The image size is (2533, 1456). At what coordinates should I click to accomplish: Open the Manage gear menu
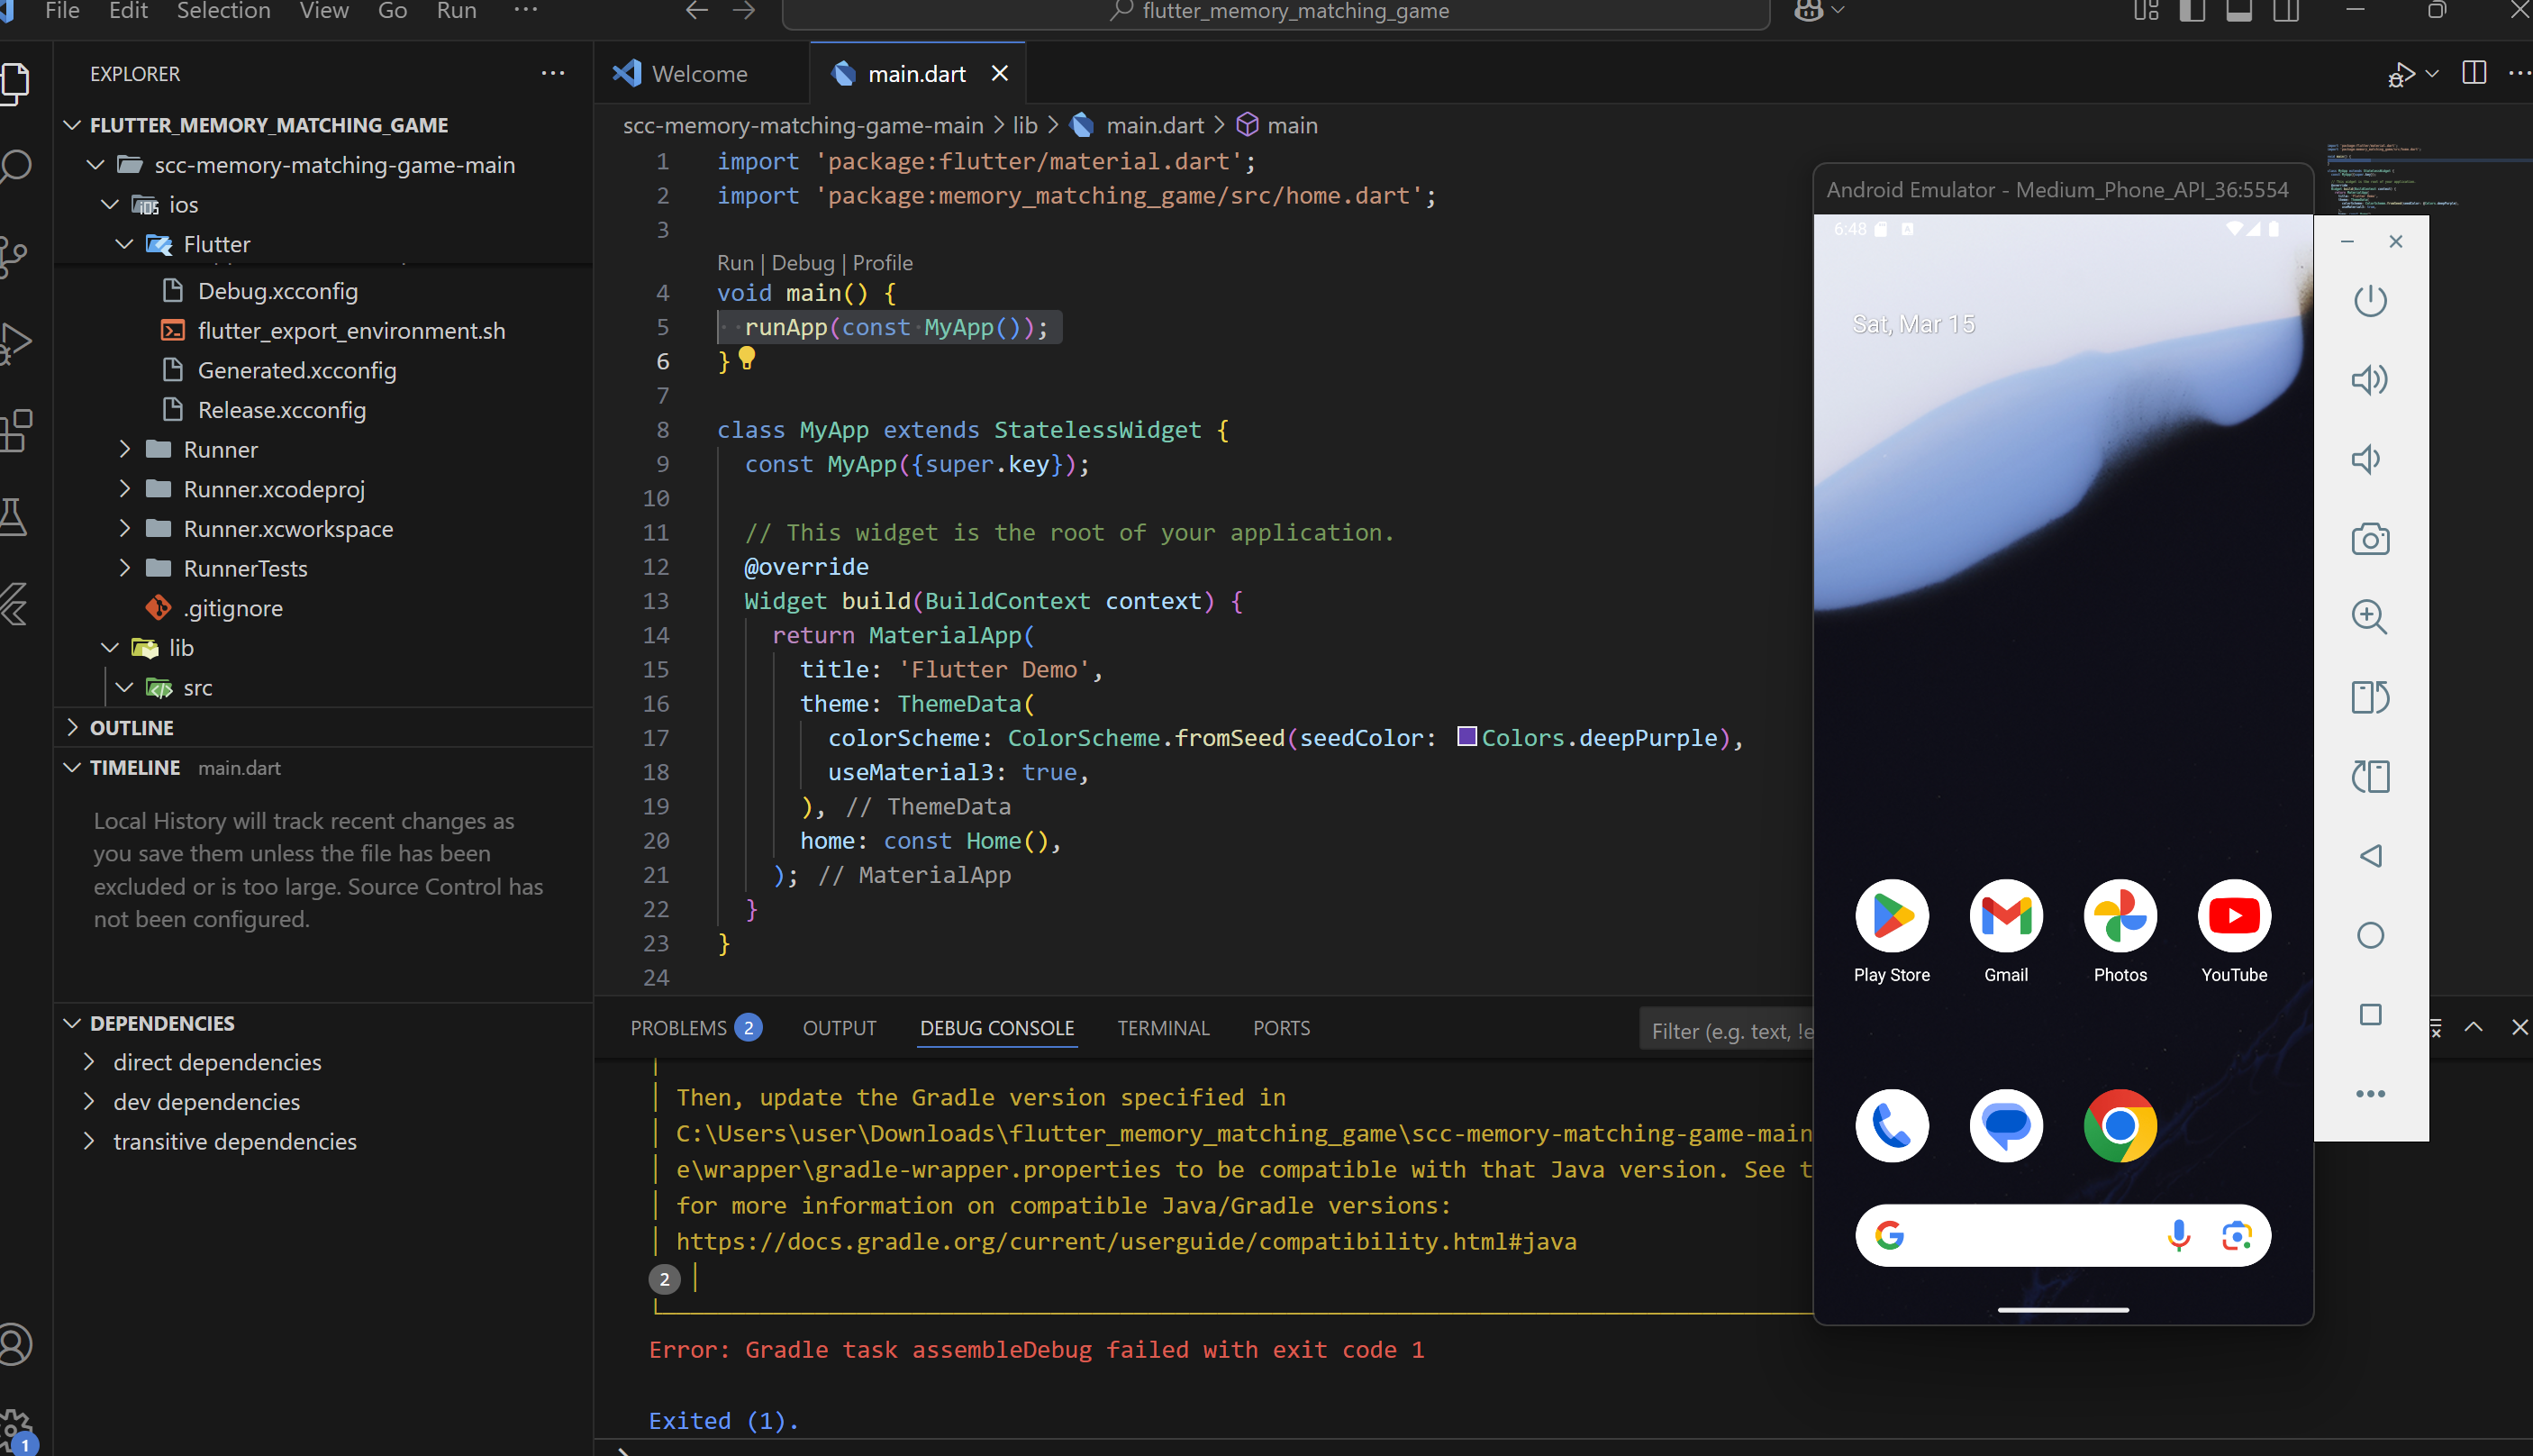tap(16, 1430)
